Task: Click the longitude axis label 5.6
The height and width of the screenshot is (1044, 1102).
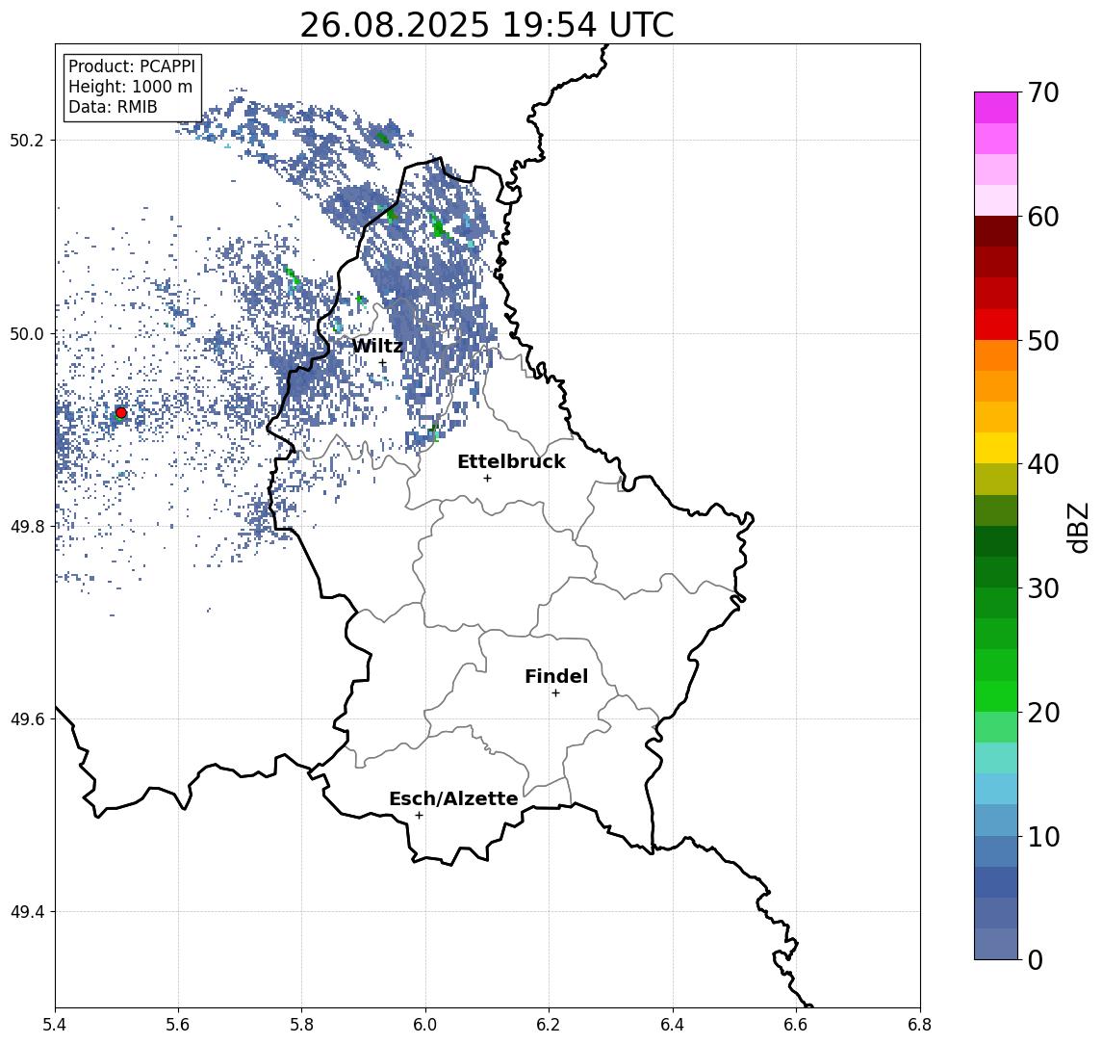Action: (x=178, y=1025)
